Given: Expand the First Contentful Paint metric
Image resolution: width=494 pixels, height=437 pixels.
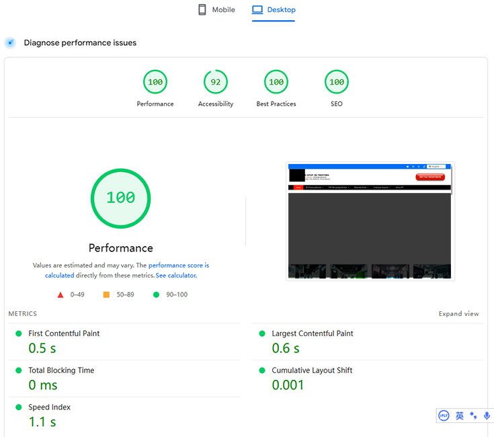Looking at the screenshot, I should click(x=64, y=333).
